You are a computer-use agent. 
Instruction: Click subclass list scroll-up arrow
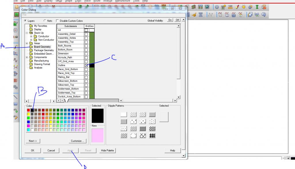178,26
